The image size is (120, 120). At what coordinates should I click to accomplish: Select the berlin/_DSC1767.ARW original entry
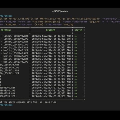click(16, 48)
